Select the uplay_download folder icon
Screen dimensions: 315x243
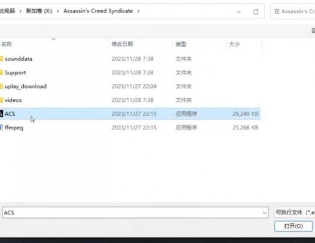coord(1,86)
